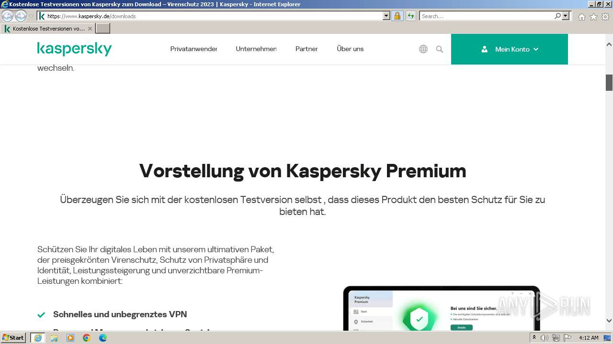Click the Windows Start button
Viewport: 613px width, 344px height.
pyautogui.click(x=13, y=337)
